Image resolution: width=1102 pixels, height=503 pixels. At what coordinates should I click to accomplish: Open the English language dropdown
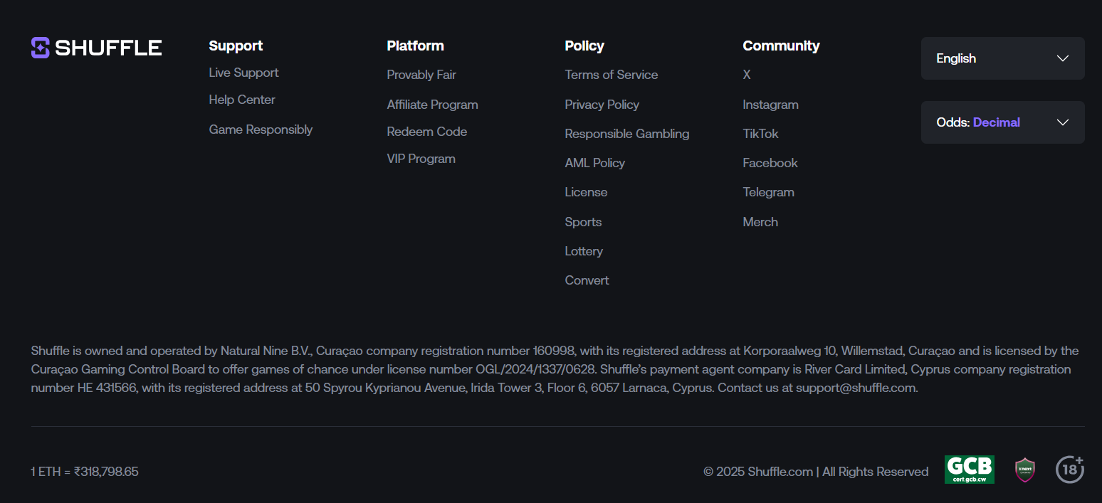1002,58
